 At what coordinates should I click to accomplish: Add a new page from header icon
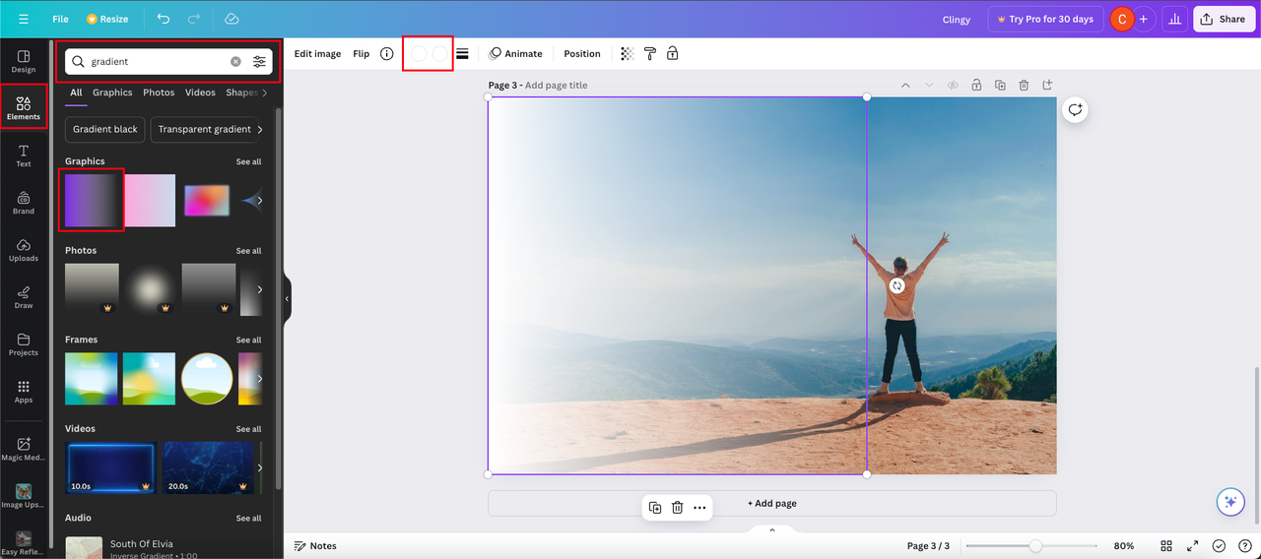coord(1047,86)
